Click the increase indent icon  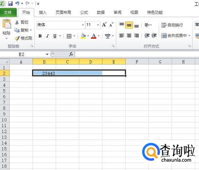(x=154, y=36)
